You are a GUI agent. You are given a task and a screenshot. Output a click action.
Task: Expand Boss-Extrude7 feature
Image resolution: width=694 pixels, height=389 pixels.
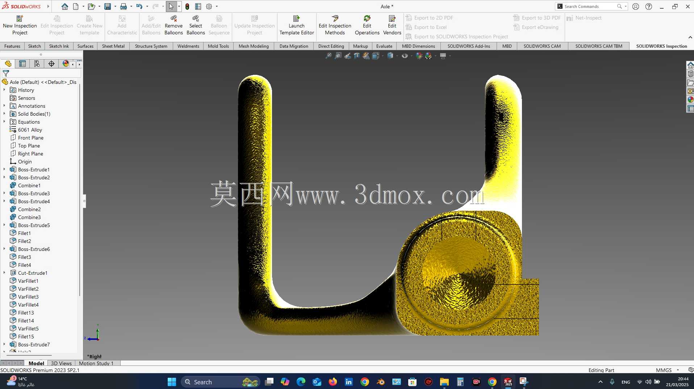pyautogui.click(x=4, y=345)
